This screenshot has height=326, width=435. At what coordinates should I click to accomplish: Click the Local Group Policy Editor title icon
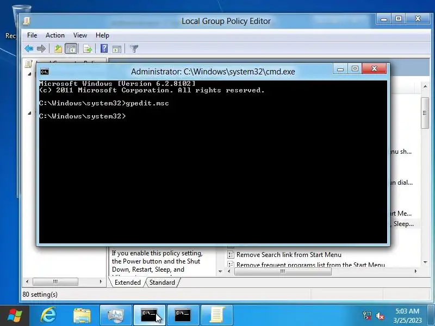pos(27,21)
